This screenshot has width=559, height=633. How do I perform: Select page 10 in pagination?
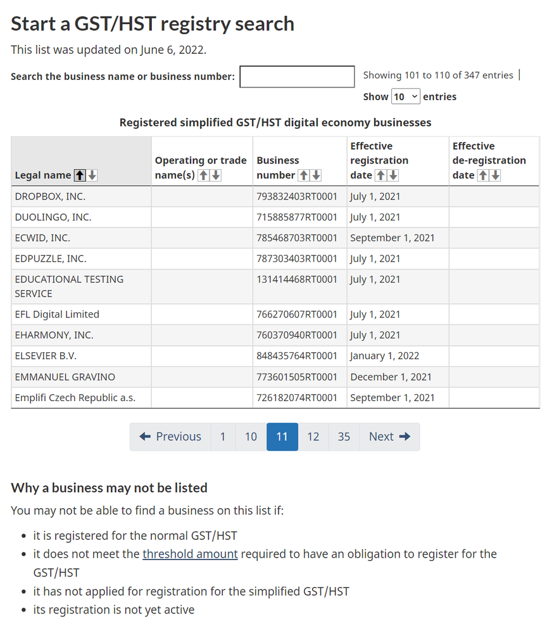click(x=250, y=437)
